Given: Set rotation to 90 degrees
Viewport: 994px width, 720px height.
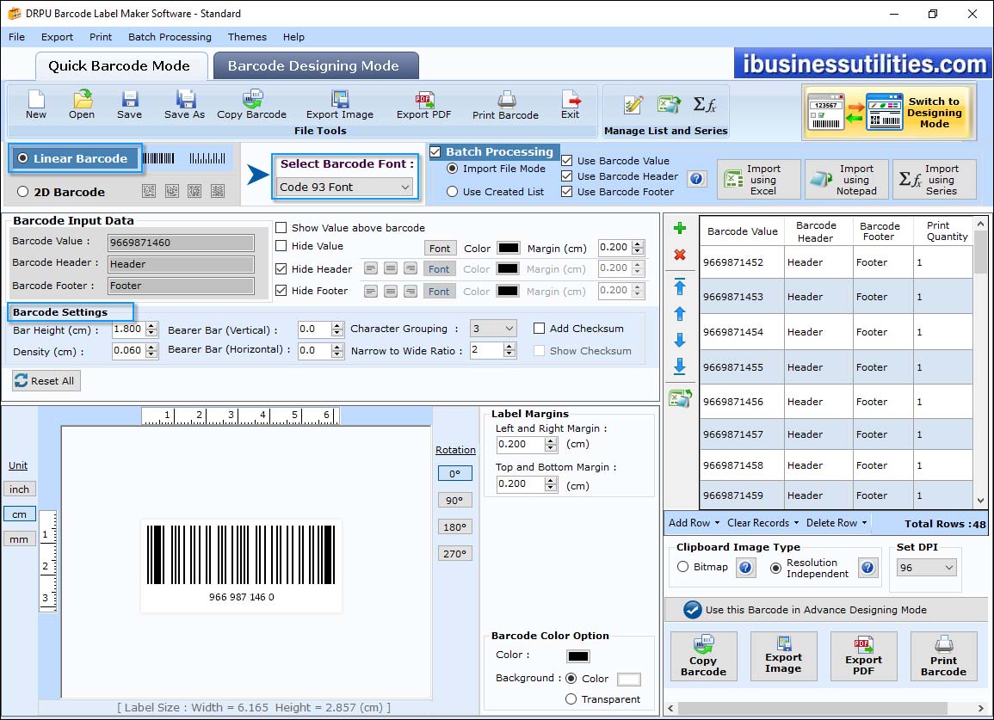Looking at the screenshot, I should coord(454,500).
